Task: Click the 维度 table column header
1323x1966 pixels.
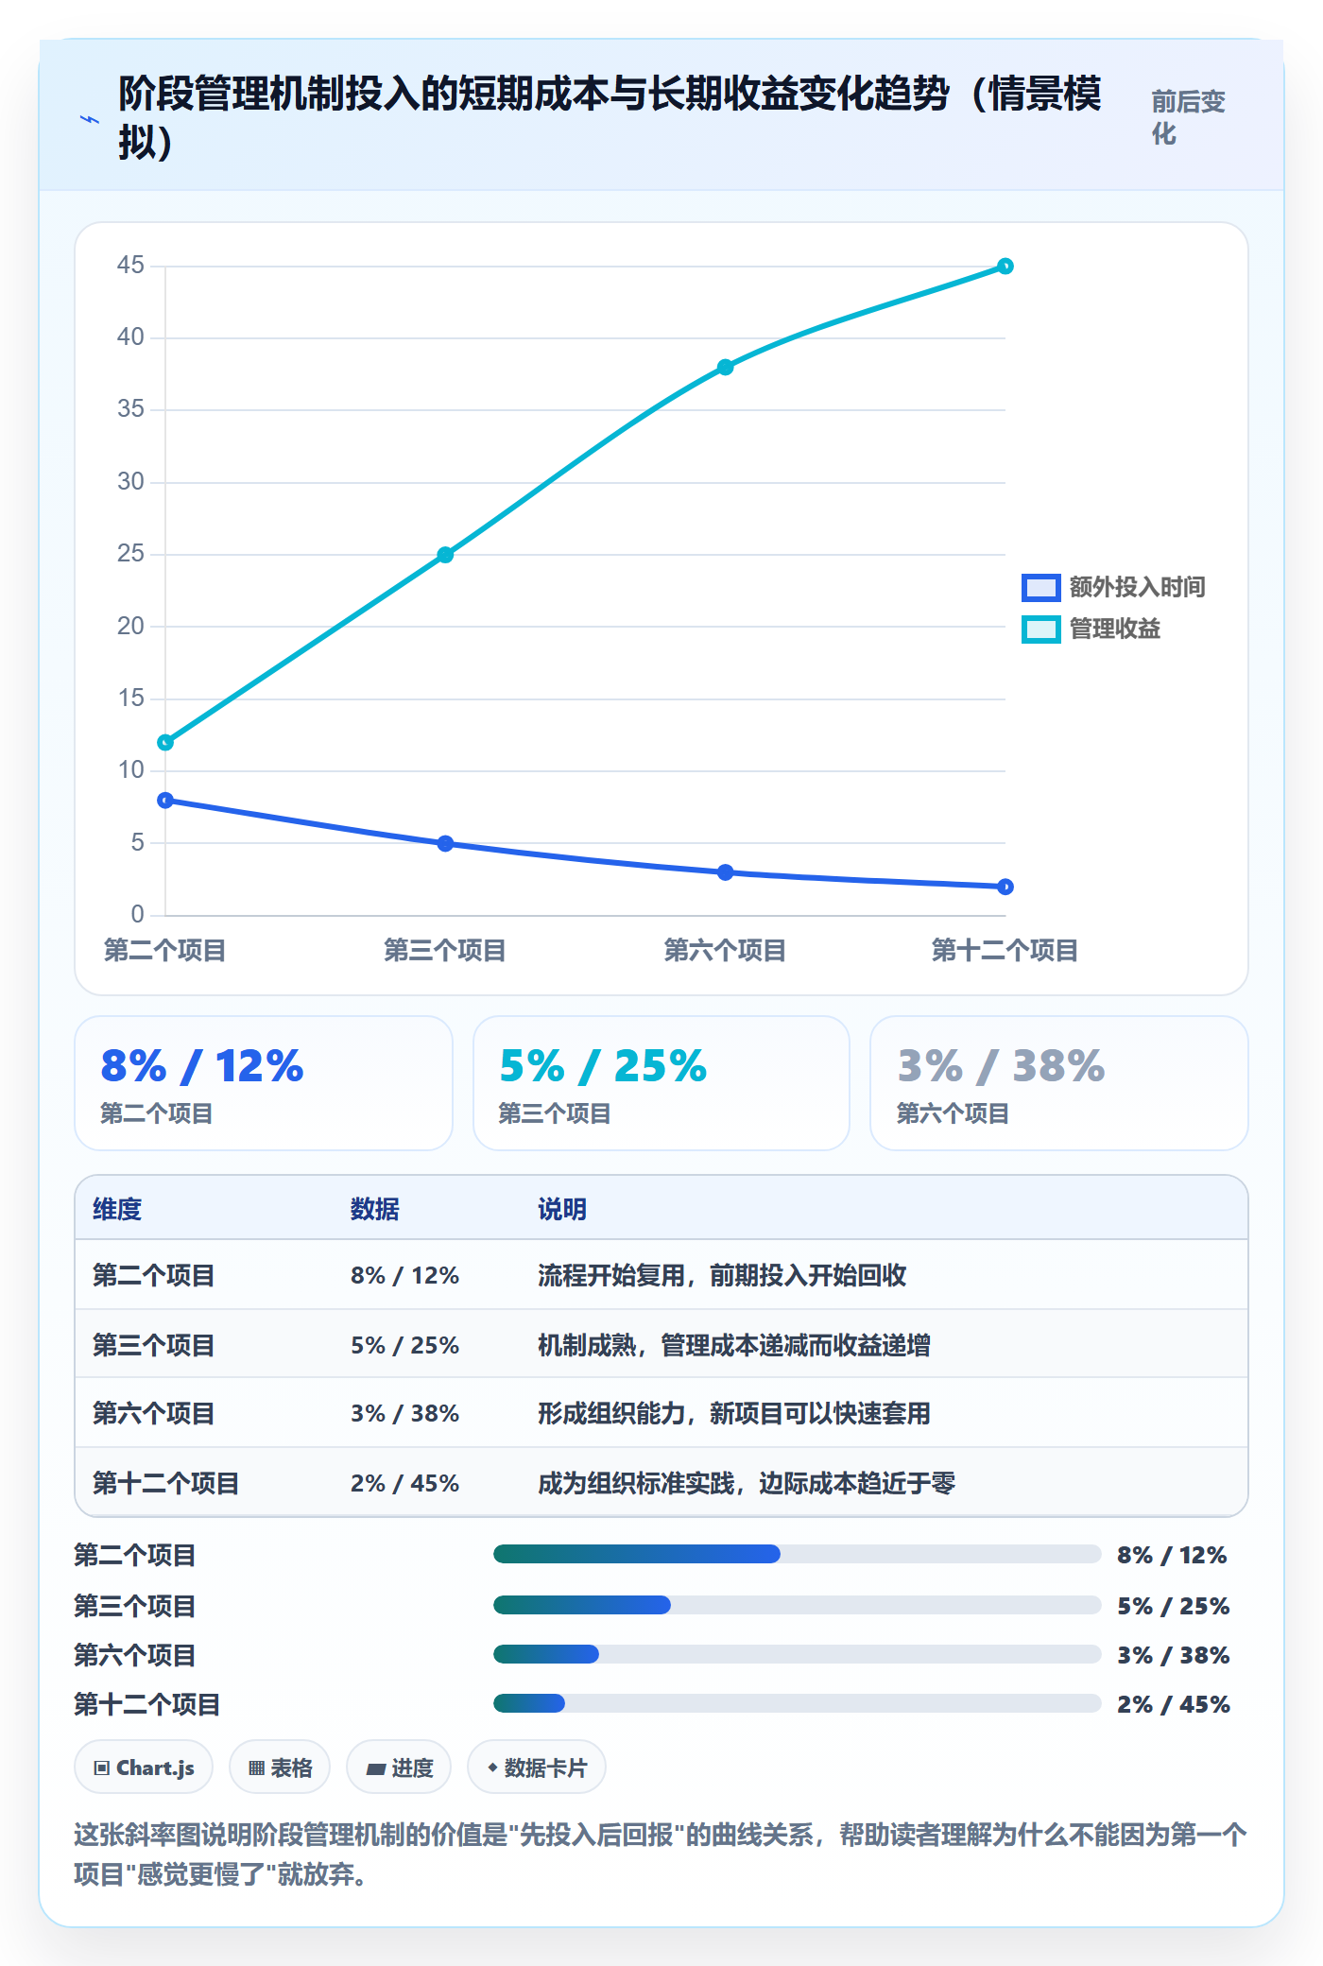Action: pos(117,1209)
